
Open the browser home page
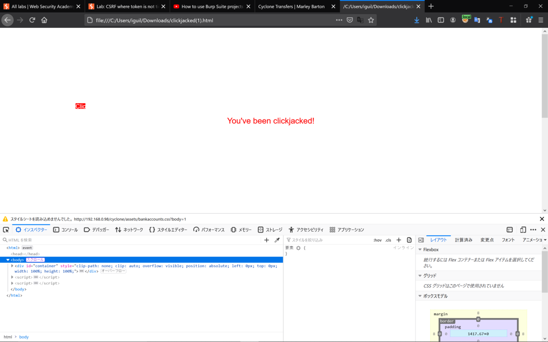(x=44, y=20)
